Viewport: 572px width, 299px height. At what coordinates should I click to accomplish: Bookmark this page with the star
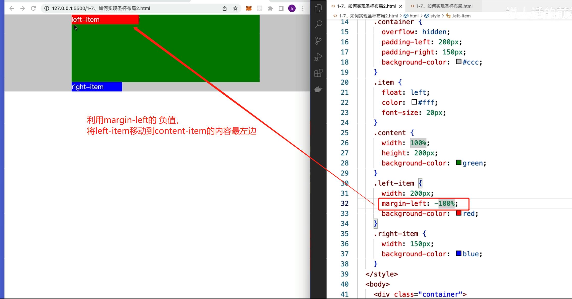click(x=235, y=8)
